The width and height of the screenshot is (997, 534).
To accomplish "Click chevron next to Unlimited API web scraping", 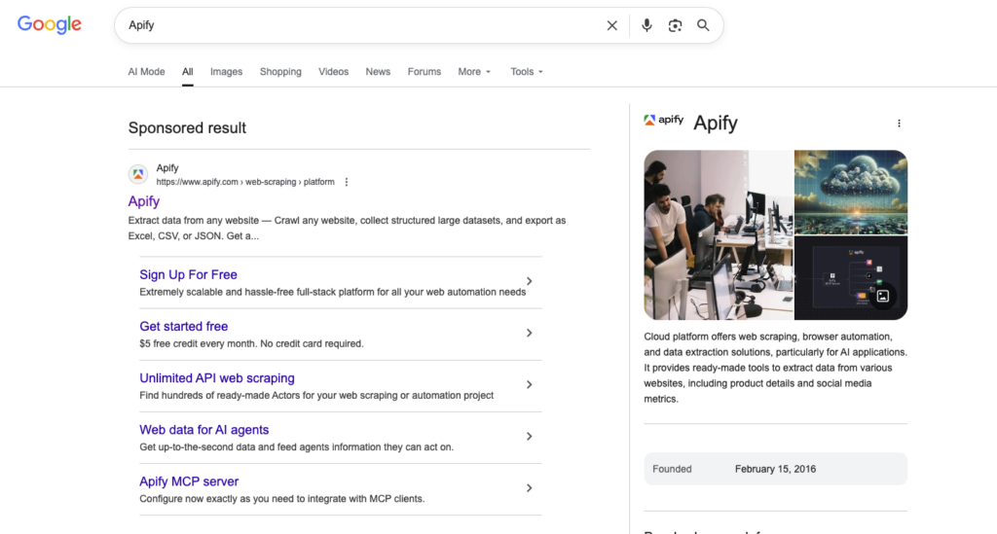I will tap(529, 385).
